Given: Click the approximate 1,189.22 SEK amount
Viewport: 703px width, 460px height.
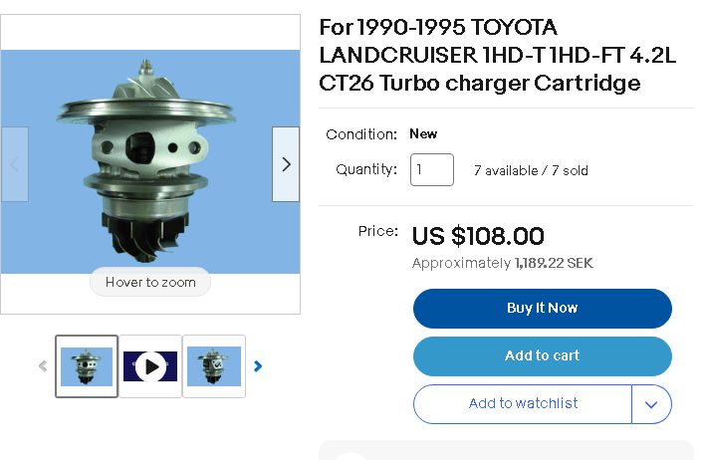Looking at the screenshot, I should click(554, 264).
